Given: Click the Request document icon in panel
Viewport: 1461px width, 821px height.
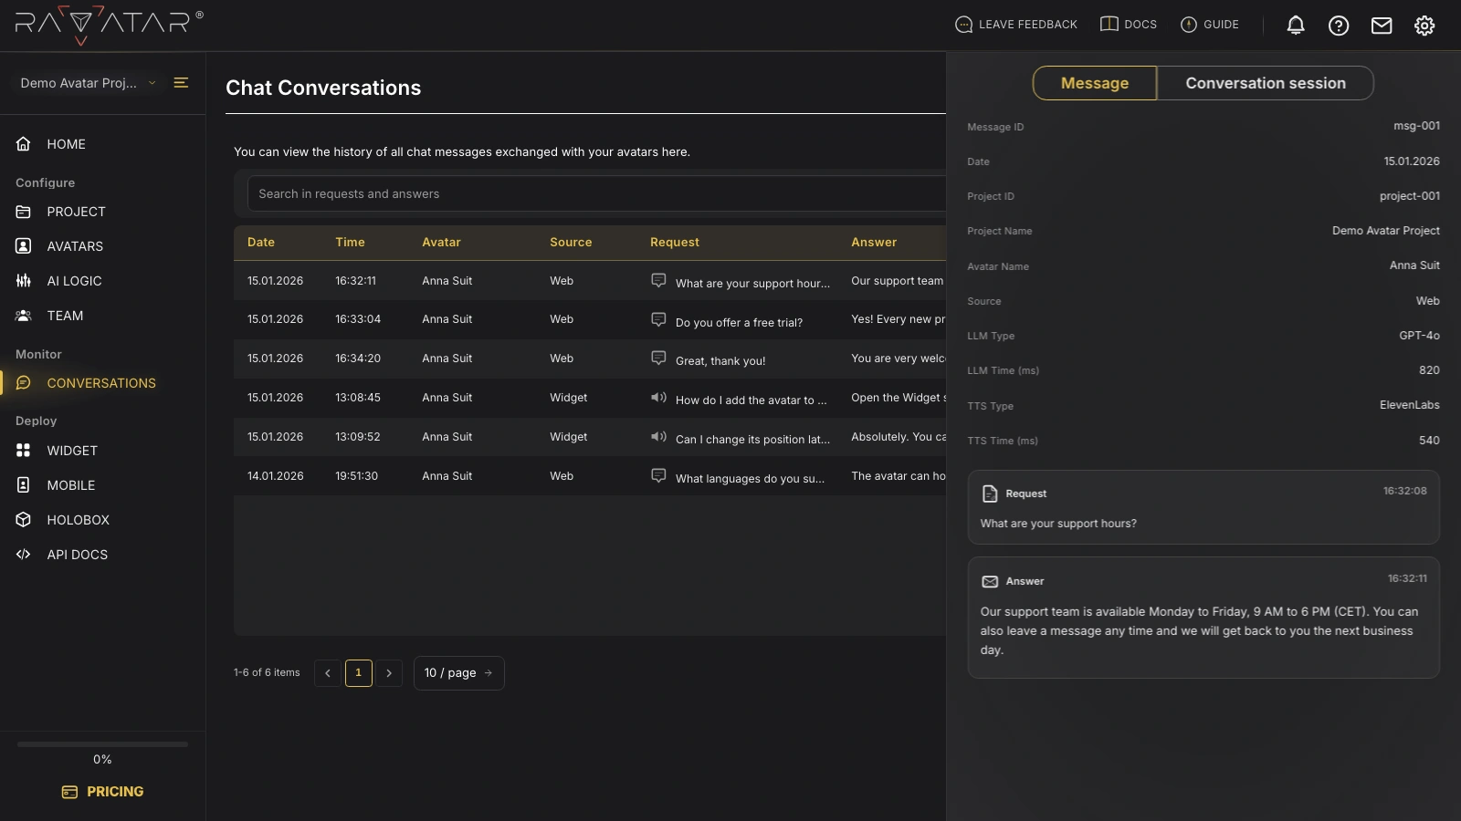Looking at the screenshot, I should pos(990,494).
